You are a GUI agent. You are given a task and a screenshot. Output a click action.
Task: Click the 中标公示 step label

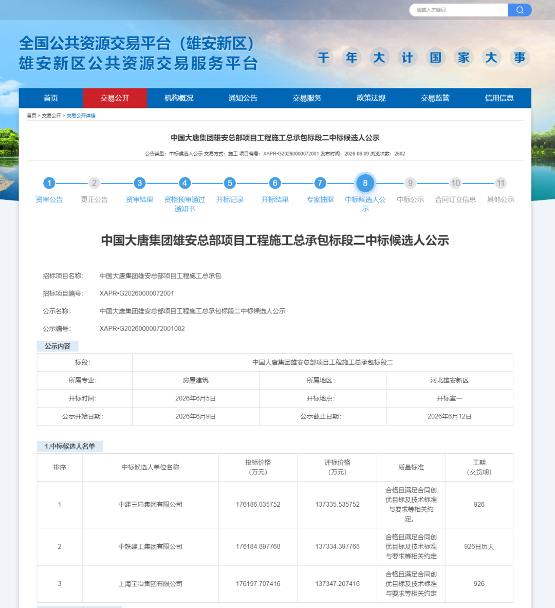click(x=410, y=200)
